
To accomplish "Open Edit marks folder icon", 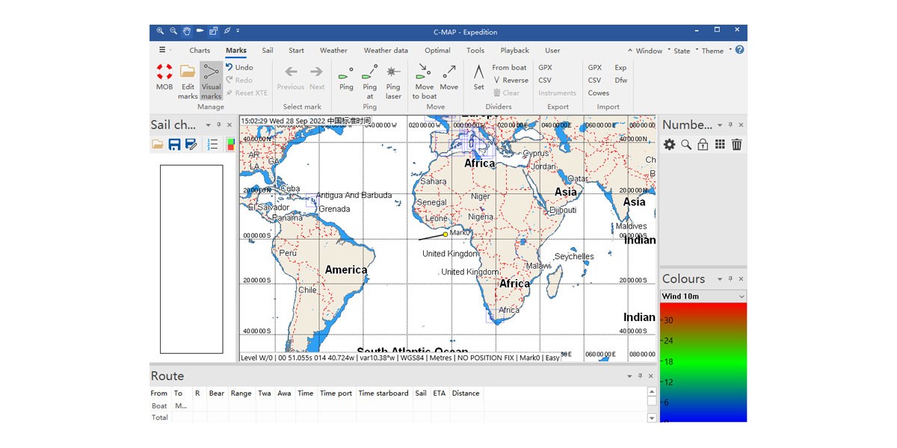I will tap(188, 72).
